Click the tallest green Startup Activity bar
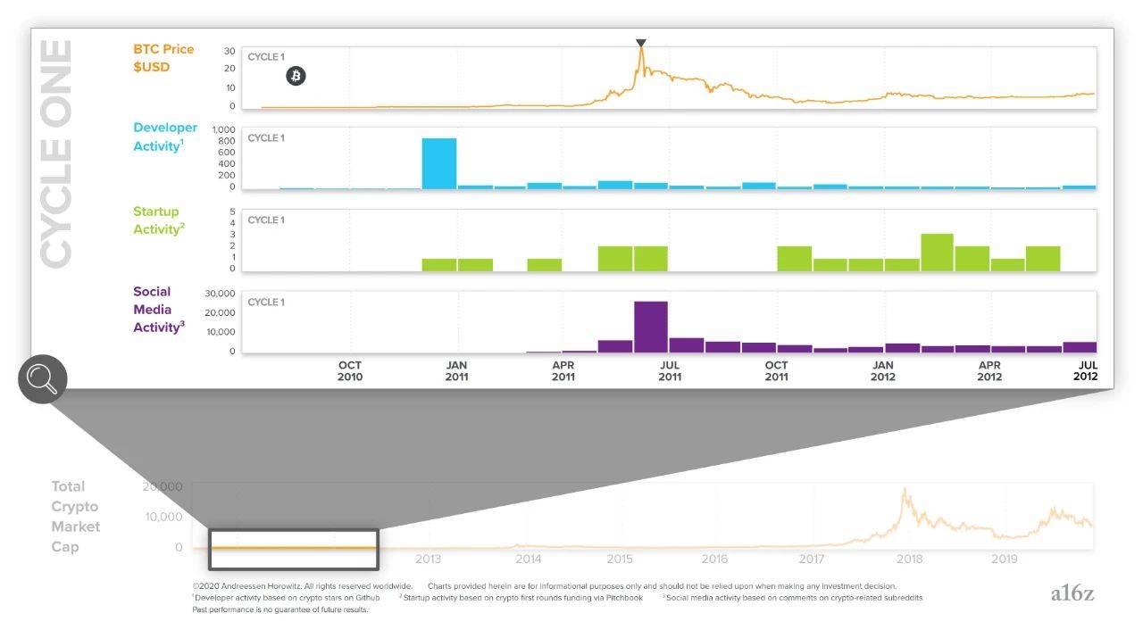This screenshot has width=1143, height=630. tap(937, 253)
